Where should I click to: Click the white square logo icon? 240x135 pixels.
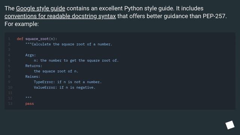click(x=230, y=125)
